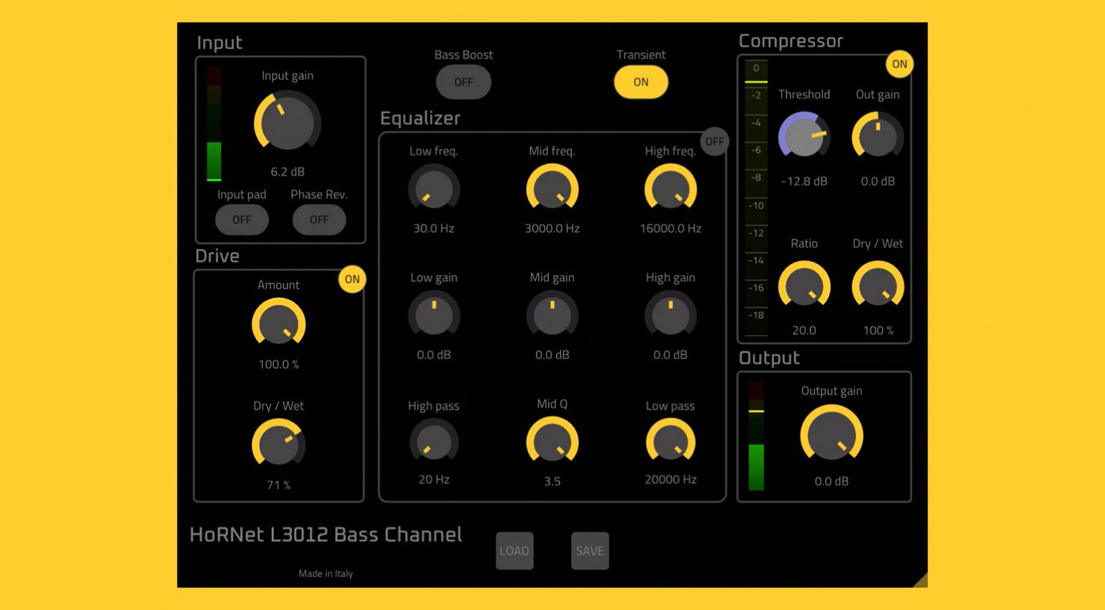Viewport: 1105px width, 610px height.
Task: Turn the Drive Amount knob
Action: pyautogui.click(x=278, y=324)
